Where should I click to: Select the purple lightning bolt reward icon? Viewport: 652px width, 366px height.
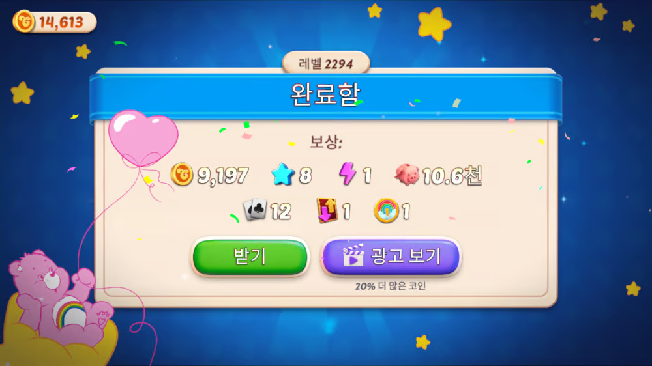348,173
